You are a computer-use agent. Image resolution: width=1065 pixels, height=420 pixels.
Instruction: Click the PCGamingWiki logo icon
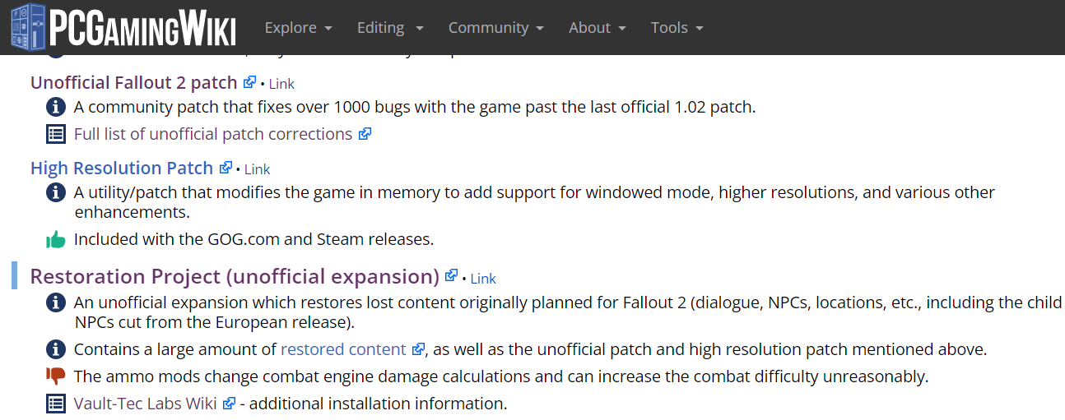28,26
